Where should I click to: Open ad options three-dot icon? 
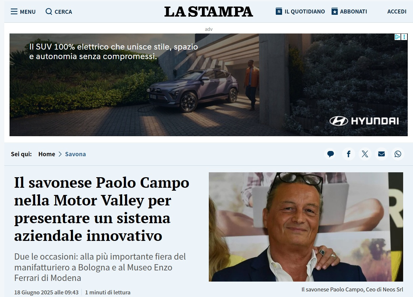404,37
